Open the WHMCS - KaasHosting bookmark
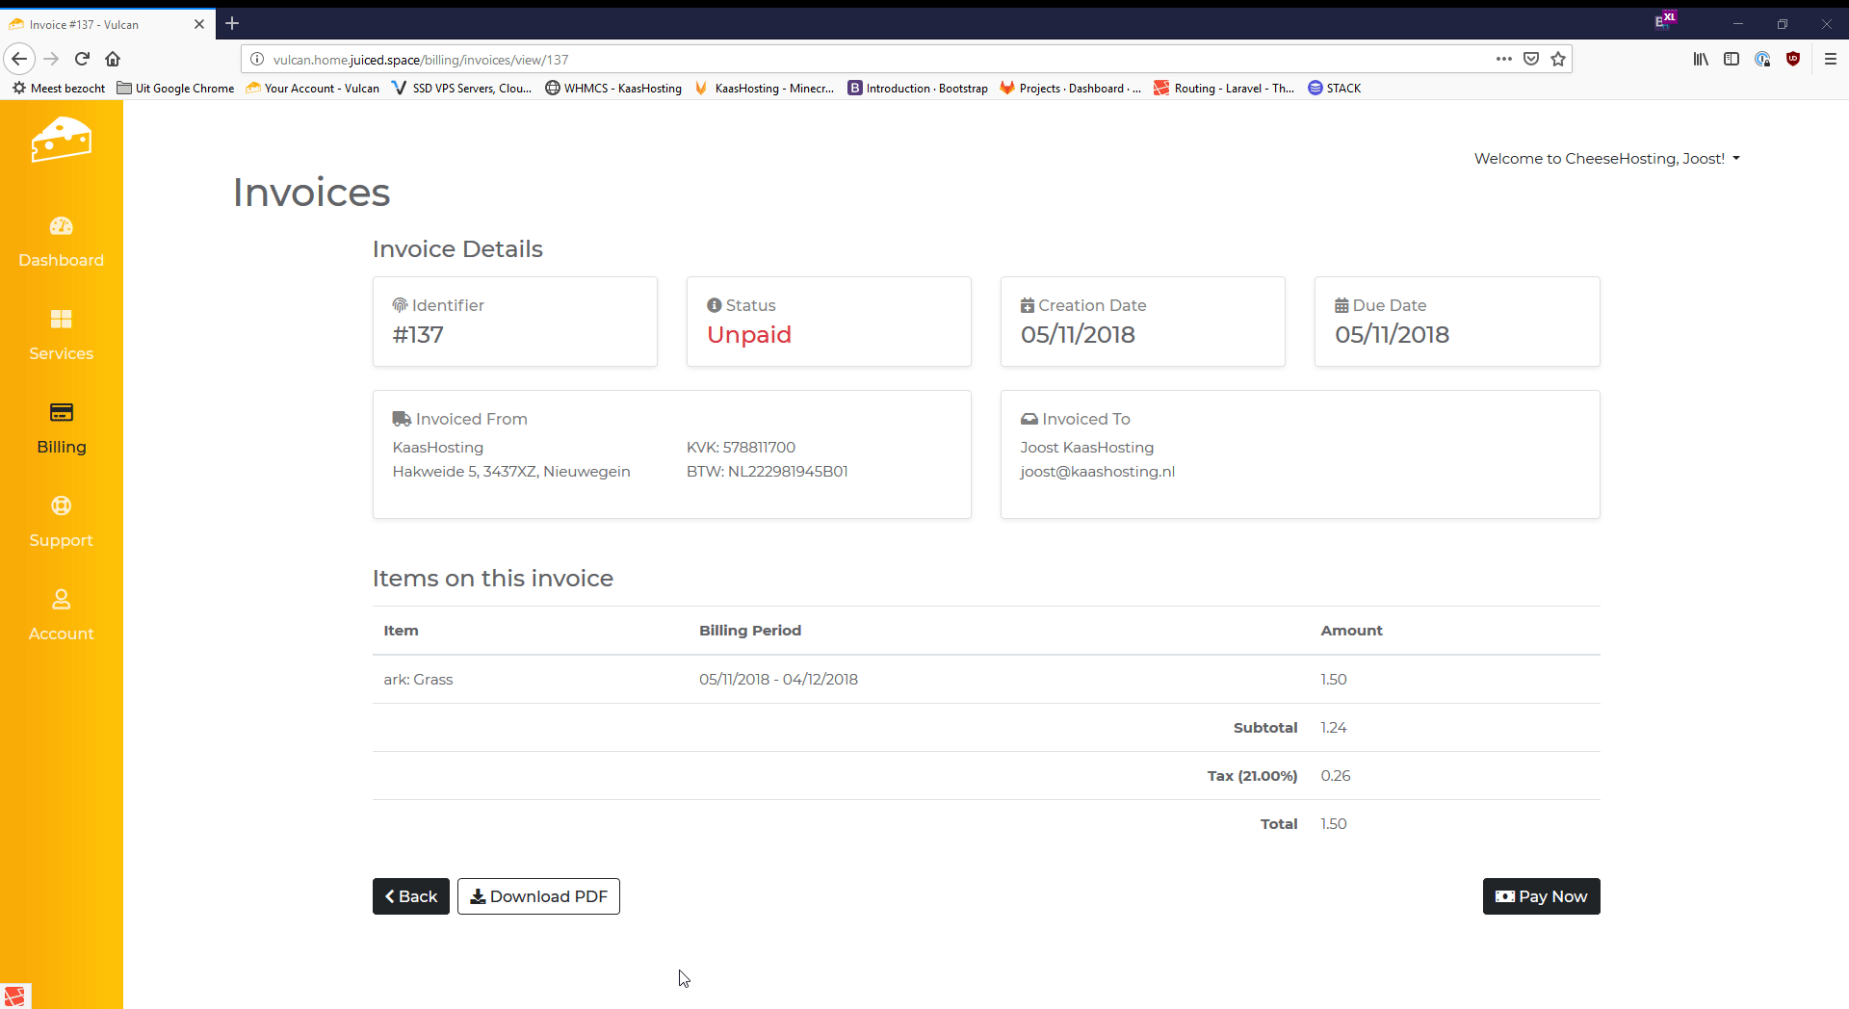1849x1009 pixels. tap(613, 89)
